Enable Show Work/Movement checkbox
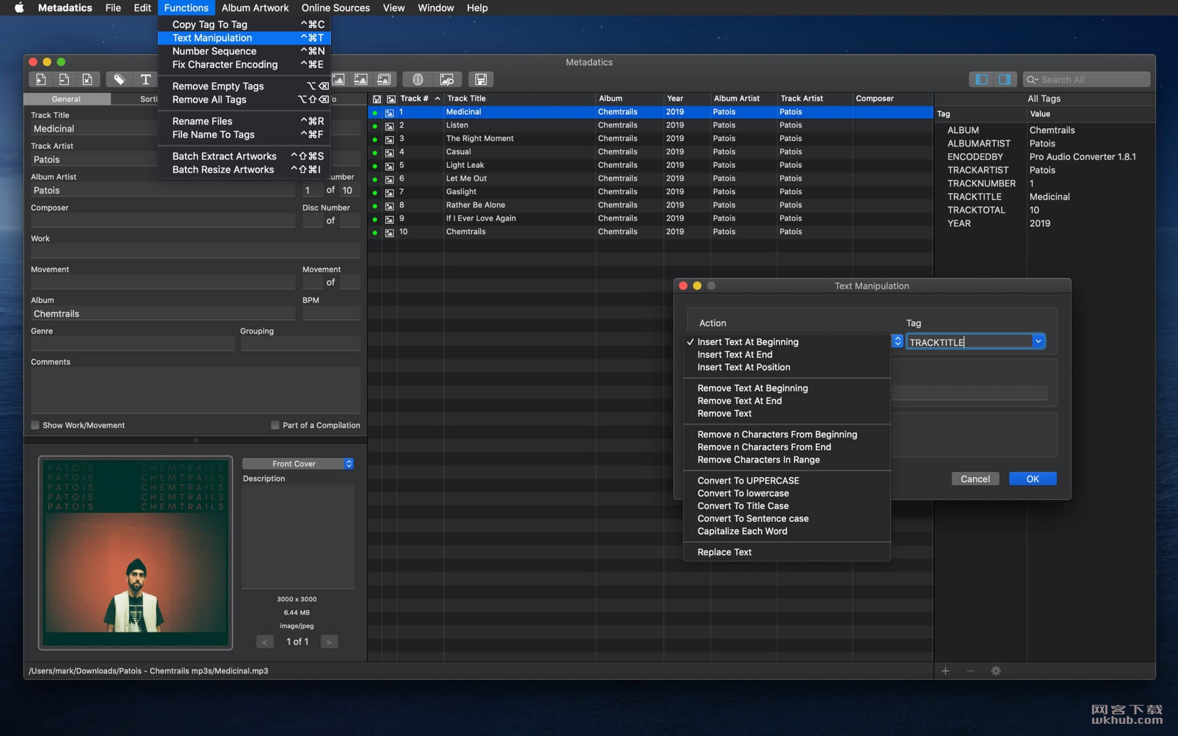 coord(35,425)
